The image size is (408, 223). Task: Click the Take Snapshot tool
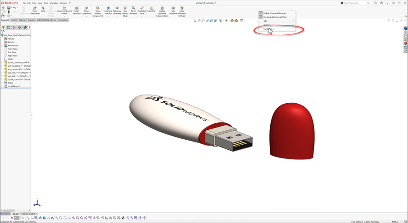173,10
